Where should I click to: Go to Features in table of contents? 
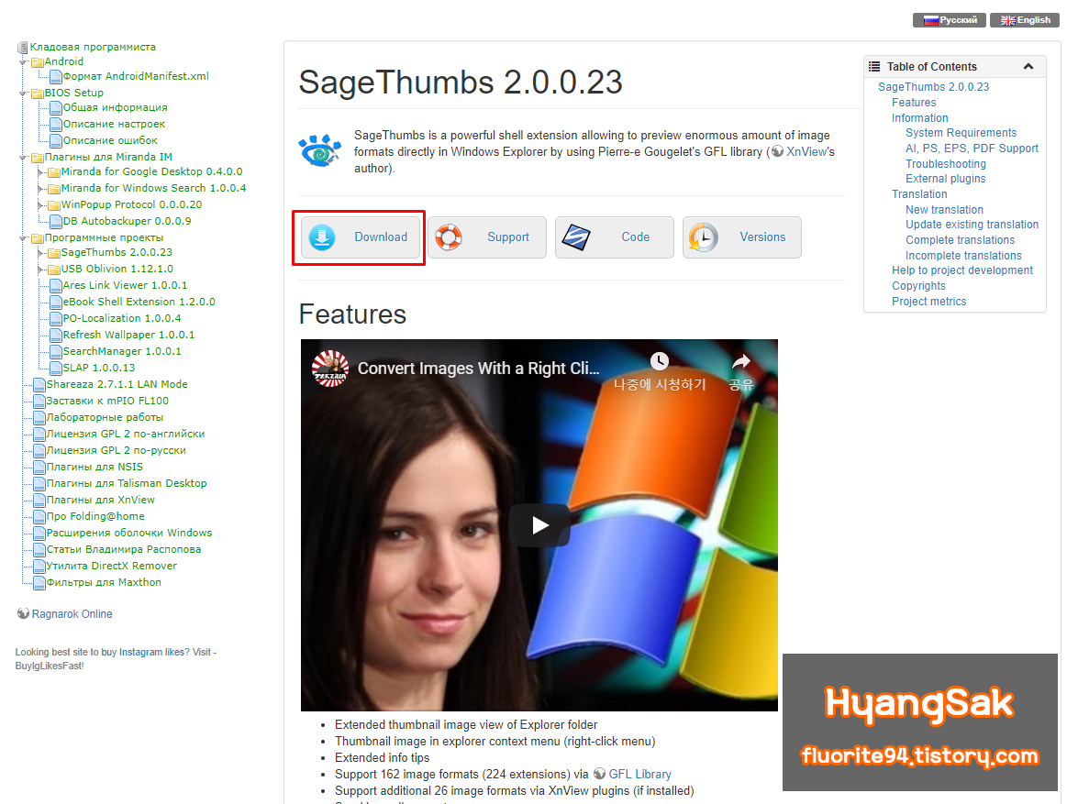[x=914, y=103]
